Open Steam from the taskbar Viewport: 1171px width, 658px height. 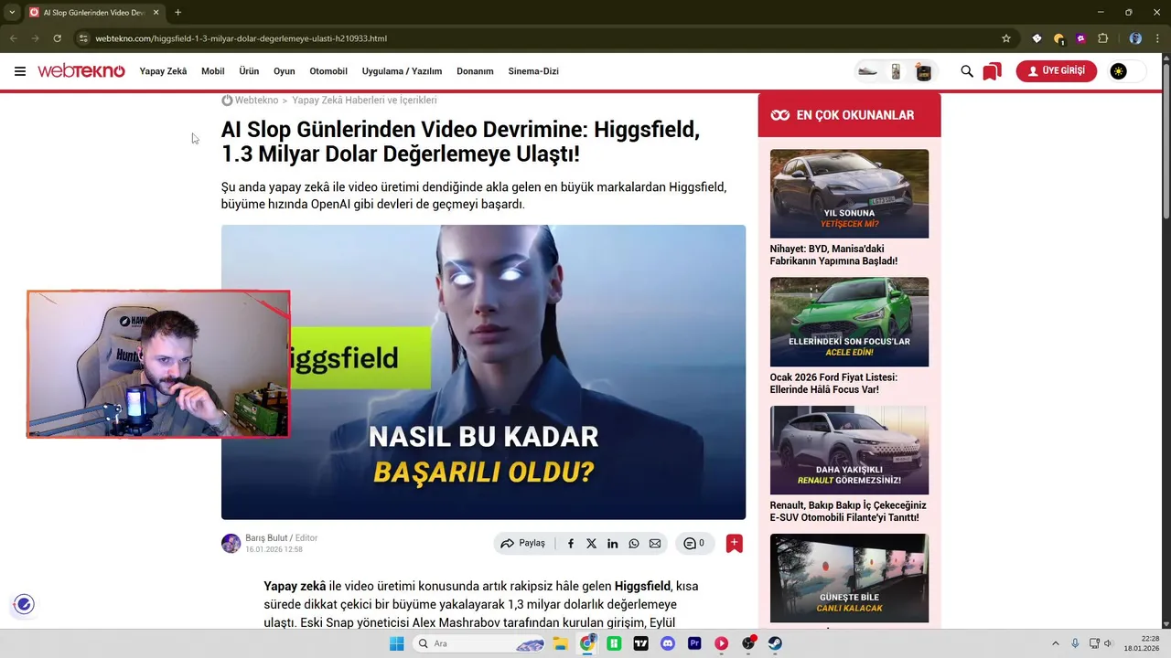tap(775, 643)
